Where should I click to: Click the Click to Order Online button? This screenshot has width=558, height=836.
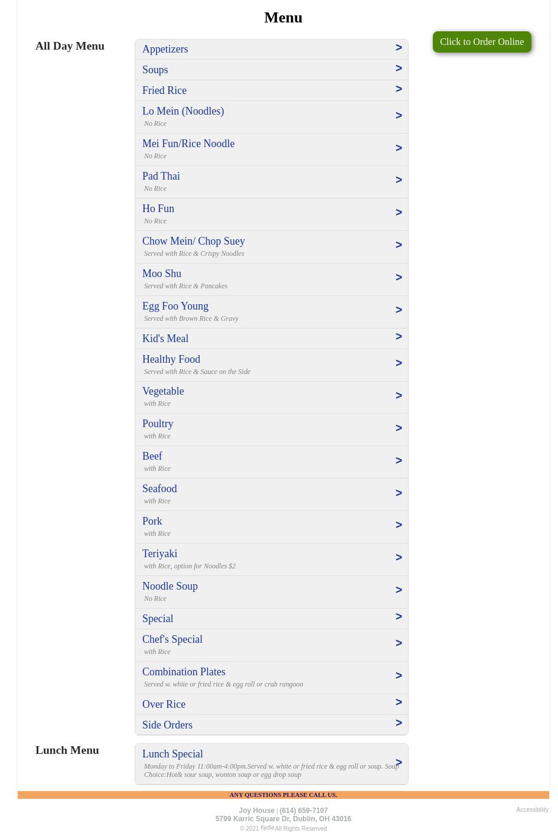pos(481,42)
